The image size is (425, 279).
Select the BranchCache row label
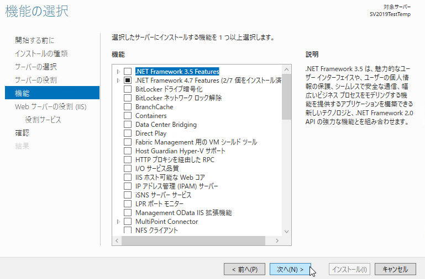point(154,107)
